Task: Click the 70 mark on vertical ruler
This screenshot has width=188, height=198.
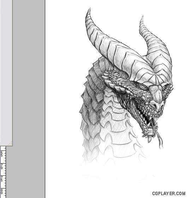Action: [x=2, y=166]
